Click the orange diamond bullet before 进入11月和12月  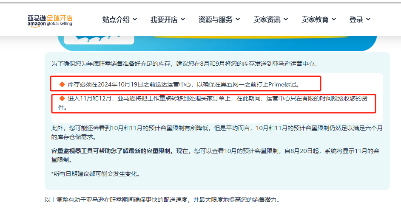coord(62,98)
